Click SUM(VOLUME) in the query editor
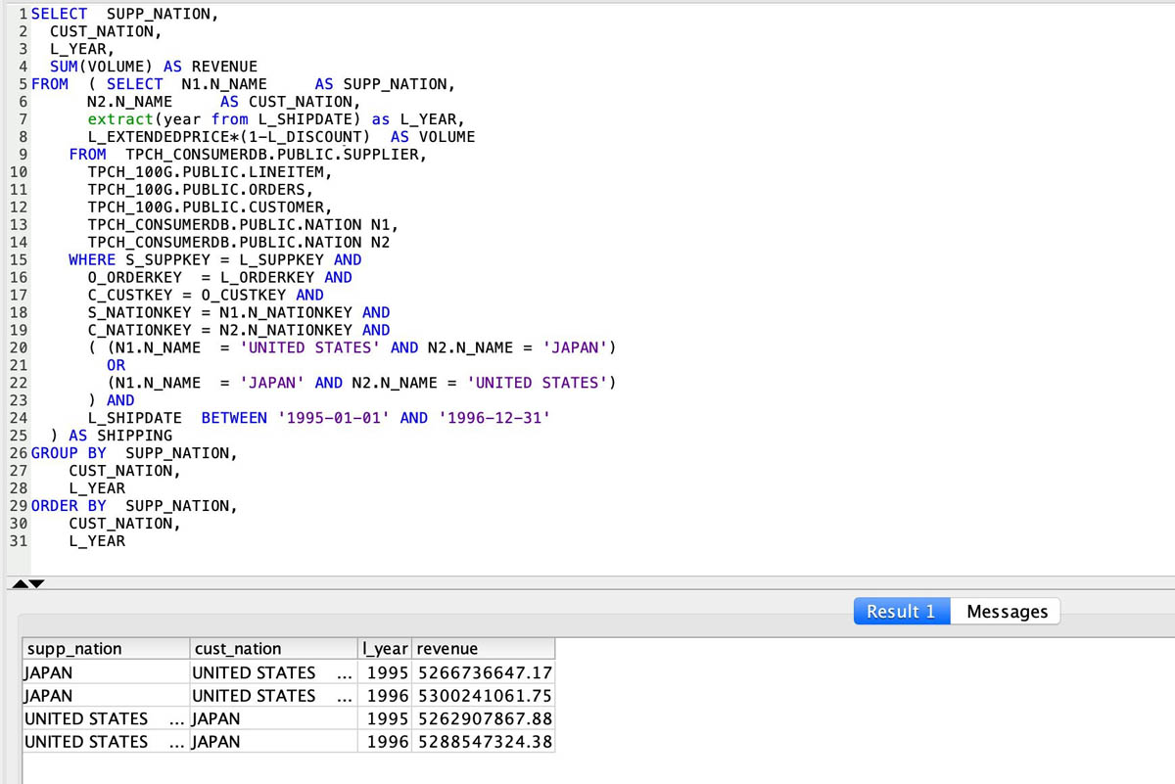 tap(102, 67)
